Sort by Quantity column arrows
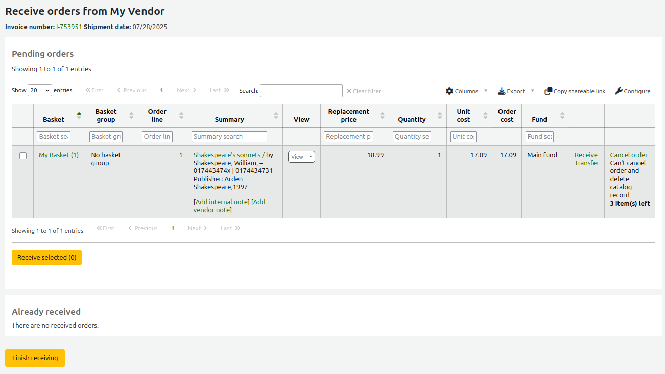Screen dimensions: 665x374 tap(440, 116)
